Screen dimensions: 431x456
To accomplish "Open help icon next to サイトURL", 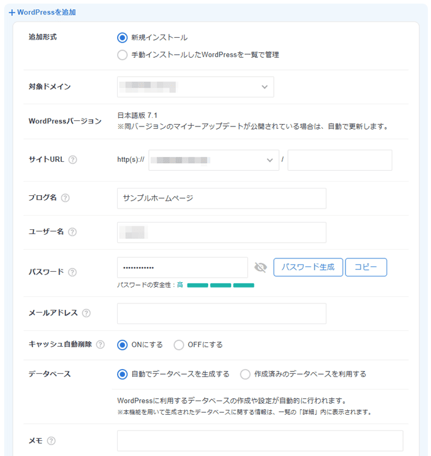I will [73, 160].
